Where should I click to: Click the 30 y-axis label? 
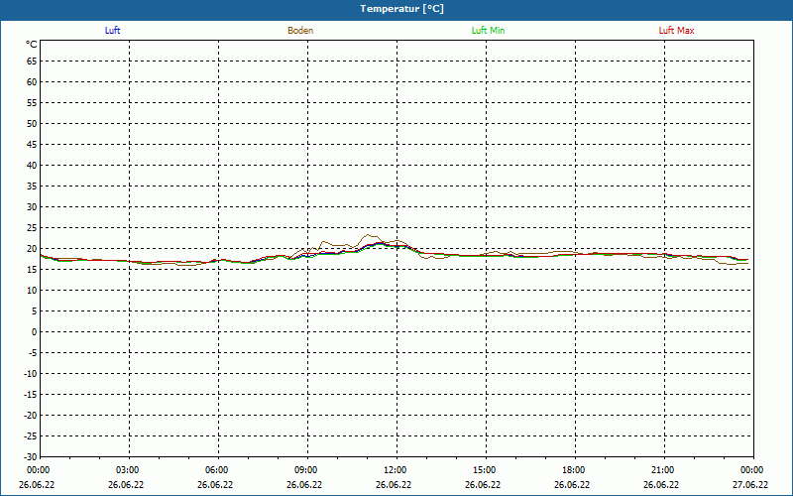click(32, 207)
